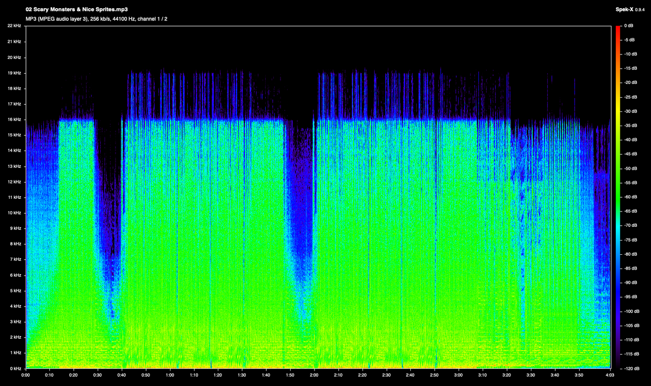
Task: Click the -120 dB scale label
Action: [630, 368]
